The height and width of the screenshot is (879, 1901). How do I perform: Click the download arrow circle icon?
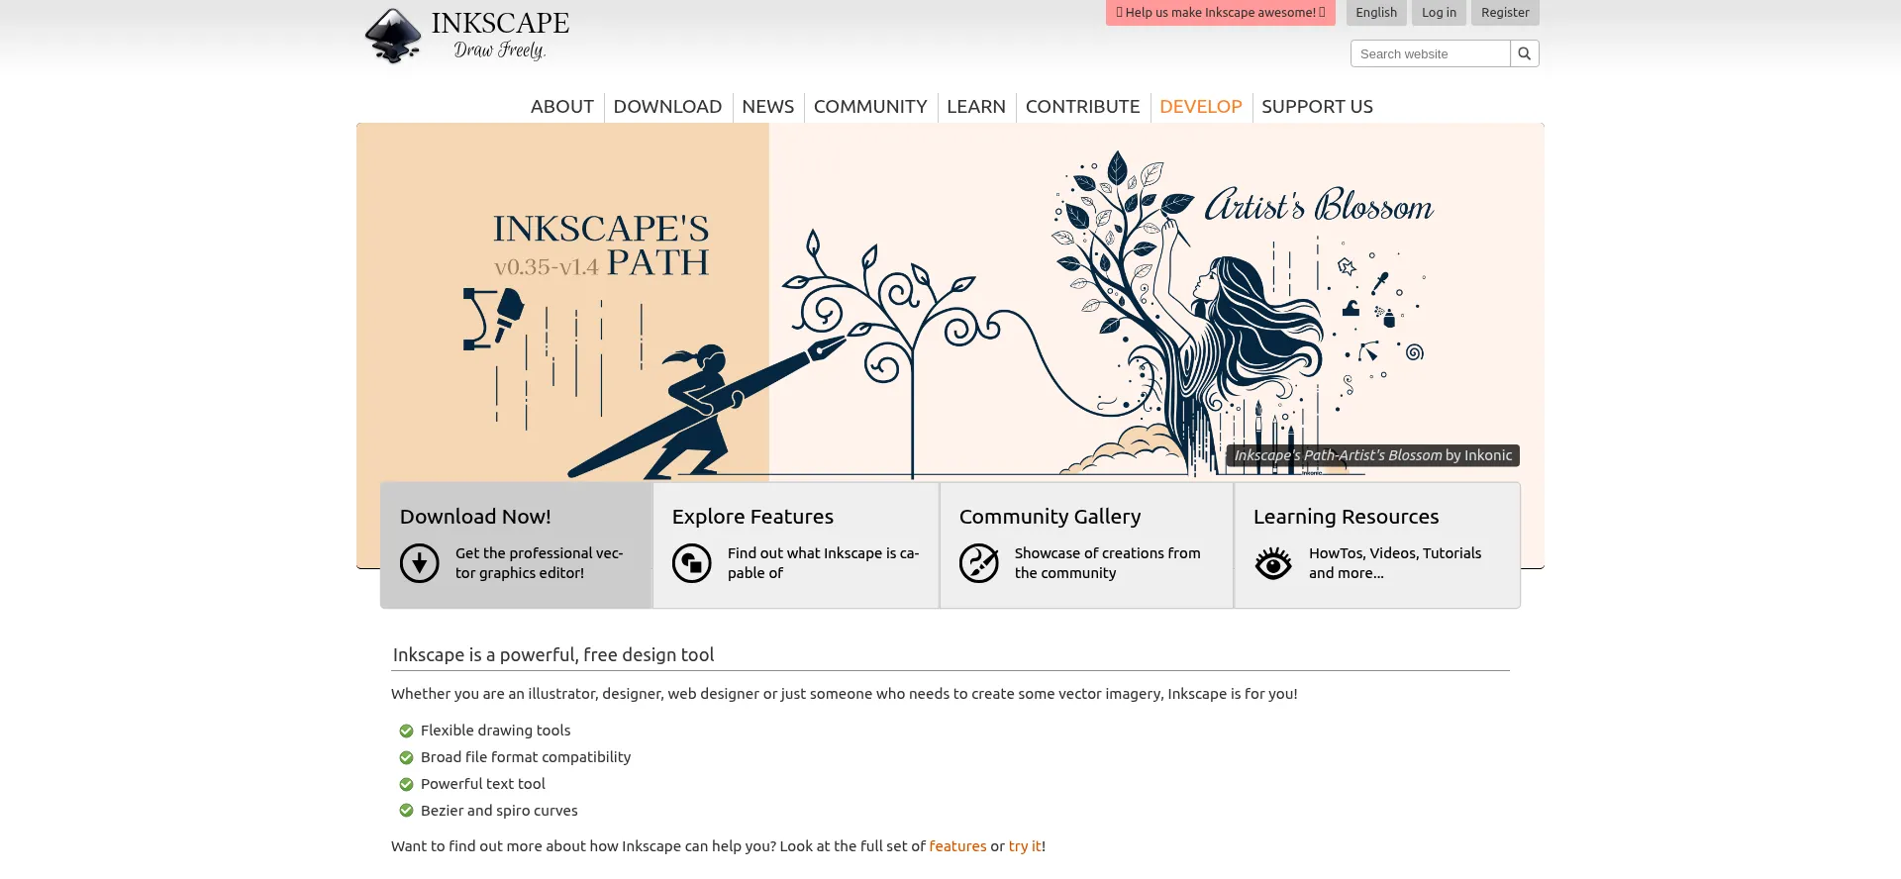(420, 563)
